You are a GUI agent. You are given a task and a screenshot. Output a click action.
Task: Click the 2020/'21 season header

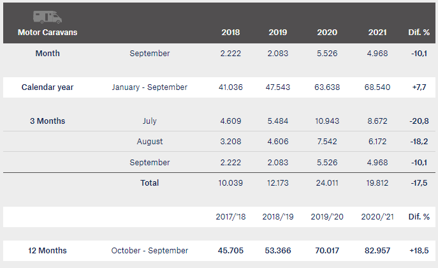click(377, 216)
